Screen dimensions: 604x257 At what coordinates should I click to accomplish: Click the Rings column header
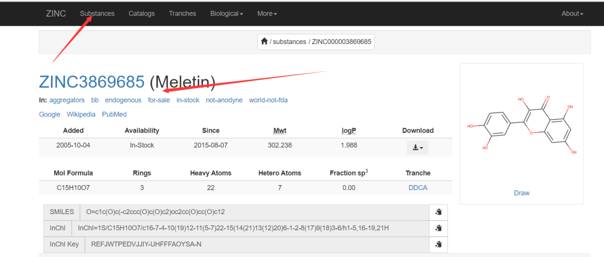141,173
